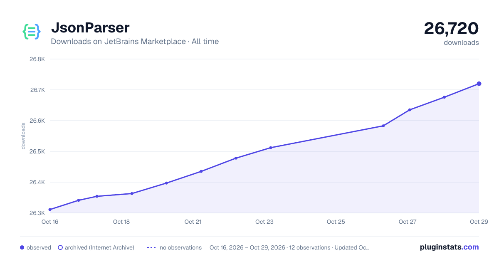Click the filled 'observed' legend dot
The height and width of the screenshot is (262, 499).
point(22,247)
